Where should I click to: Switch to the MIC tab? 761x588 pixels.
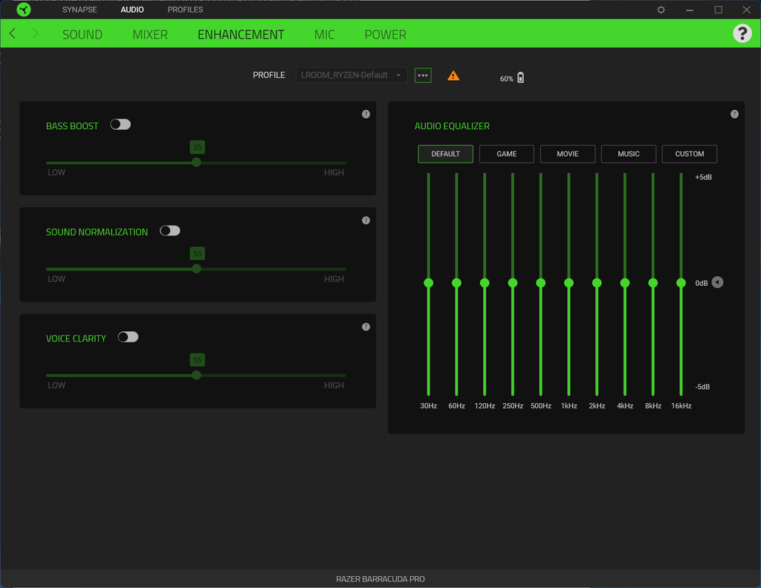coord(324,34)
